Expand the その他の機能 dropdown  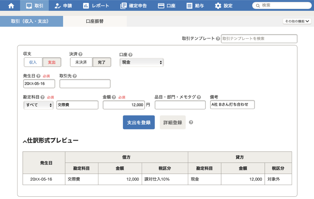pos(297,21)
